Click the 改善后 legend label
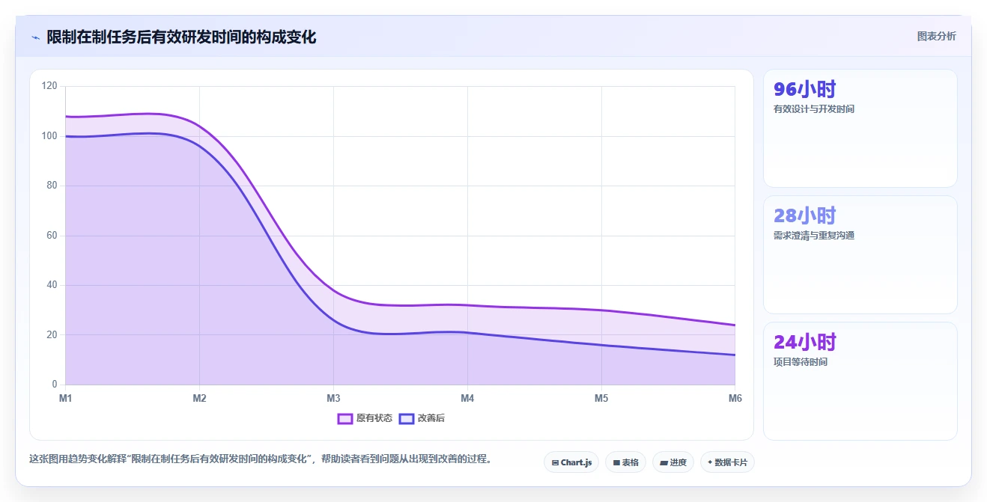Viewport: 987px width, 502px height. [431, 418]
